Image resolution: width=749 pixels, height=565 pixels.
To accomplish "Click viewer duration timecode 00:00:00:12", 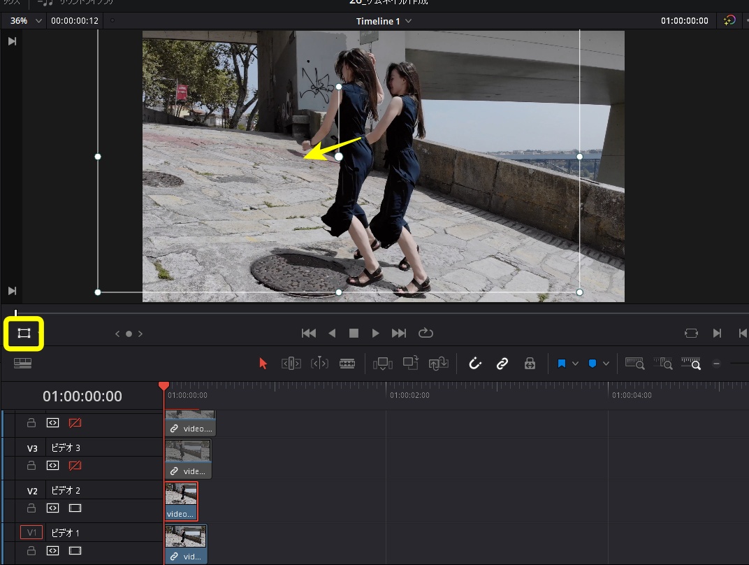I will coord(75,20).
